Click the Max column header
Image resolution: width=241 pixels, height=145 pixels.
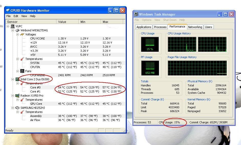pos(112,22)
